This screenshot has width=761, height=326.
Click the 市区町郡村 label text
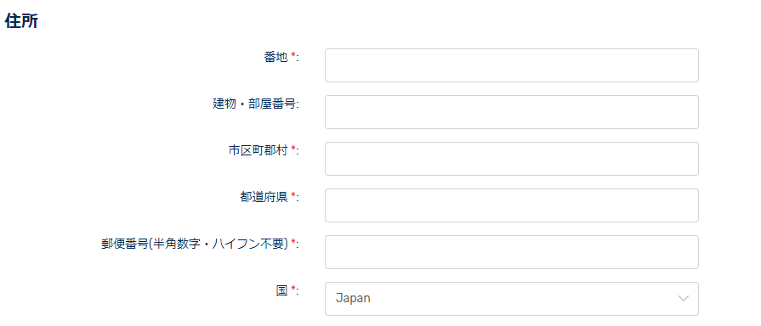(258, 150)
